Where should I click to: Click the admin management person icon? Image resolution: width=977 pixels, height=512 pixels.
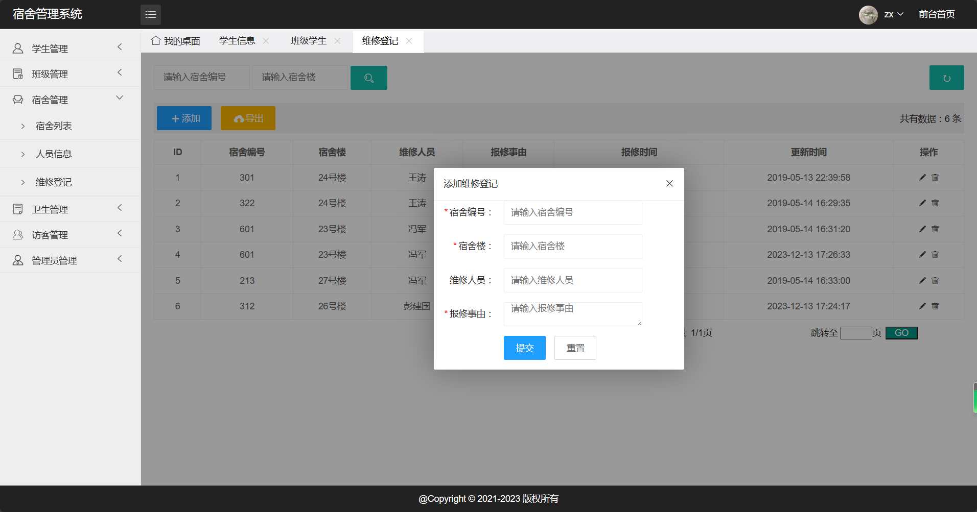(x=18, y=260)
